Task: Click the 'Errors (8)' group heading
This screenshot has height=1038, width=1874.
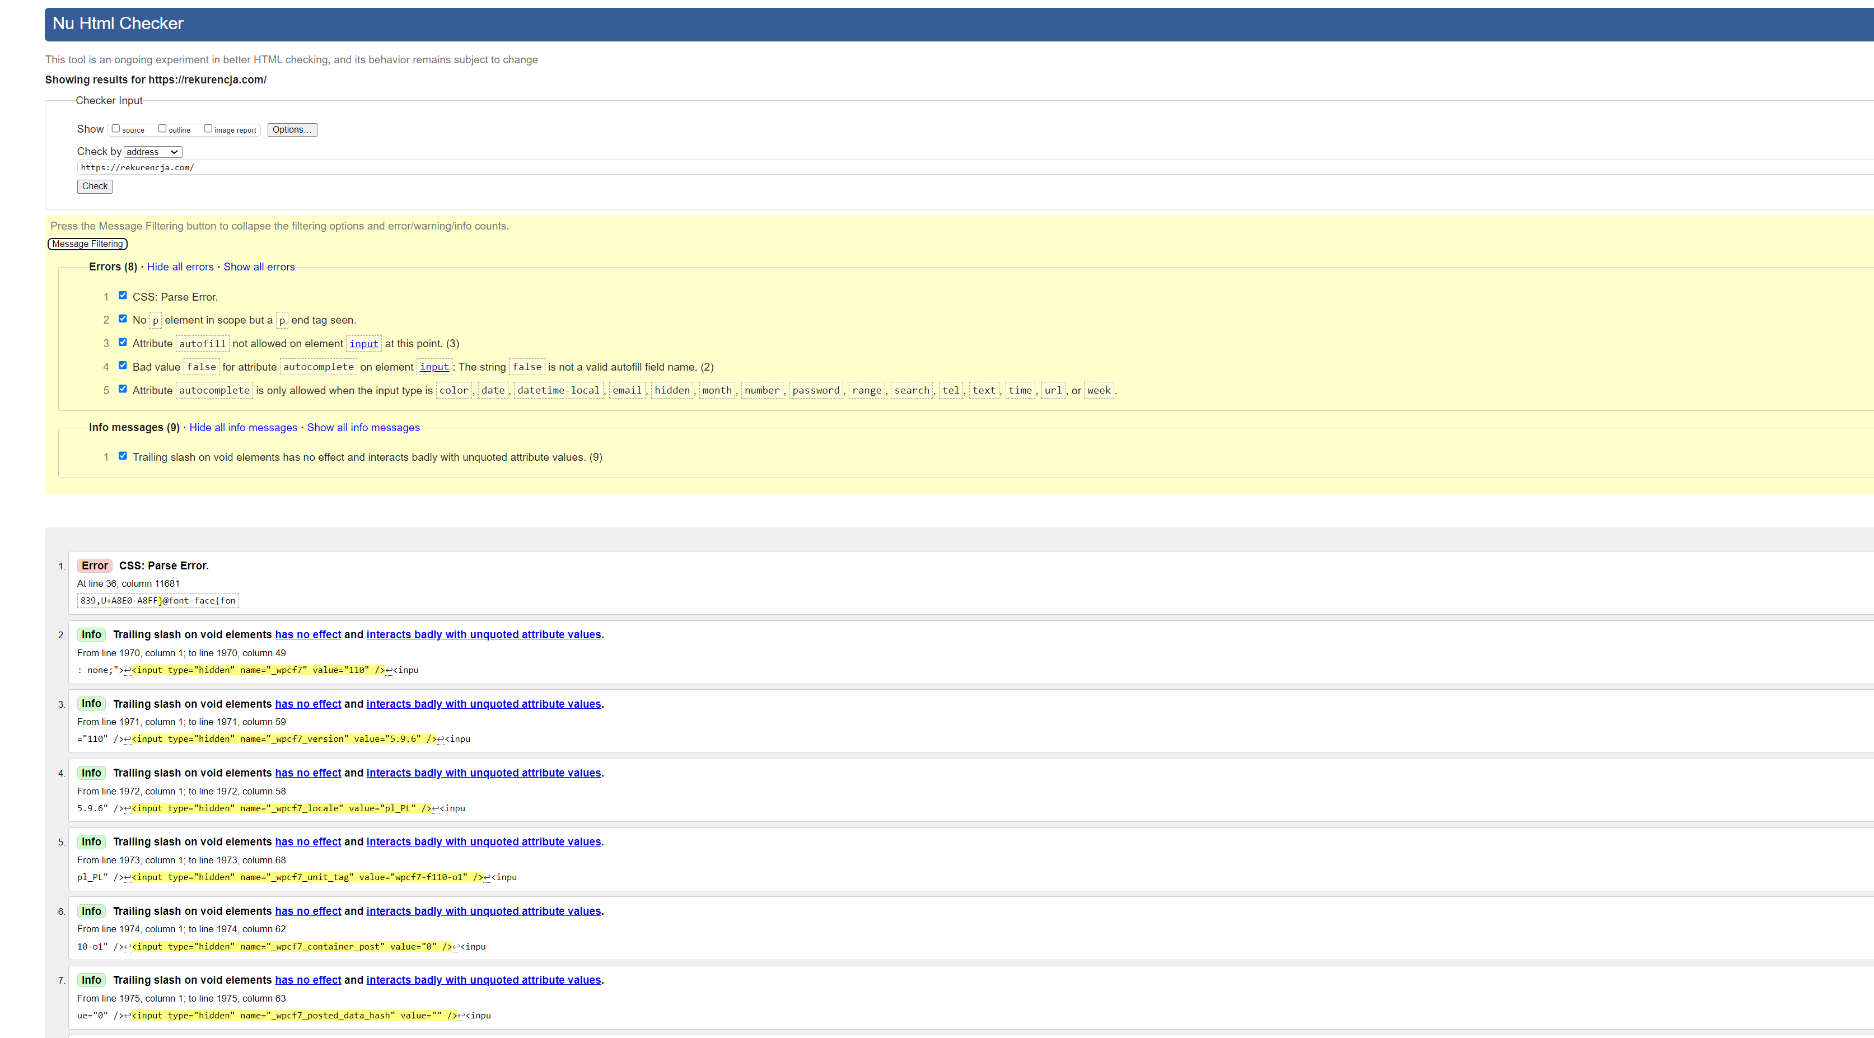Action: point(113,267)
